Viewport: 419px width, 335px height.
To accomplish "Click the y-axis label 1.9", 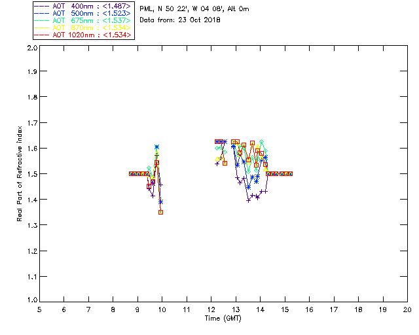I will pyautogui.click(x=32, y=71).
